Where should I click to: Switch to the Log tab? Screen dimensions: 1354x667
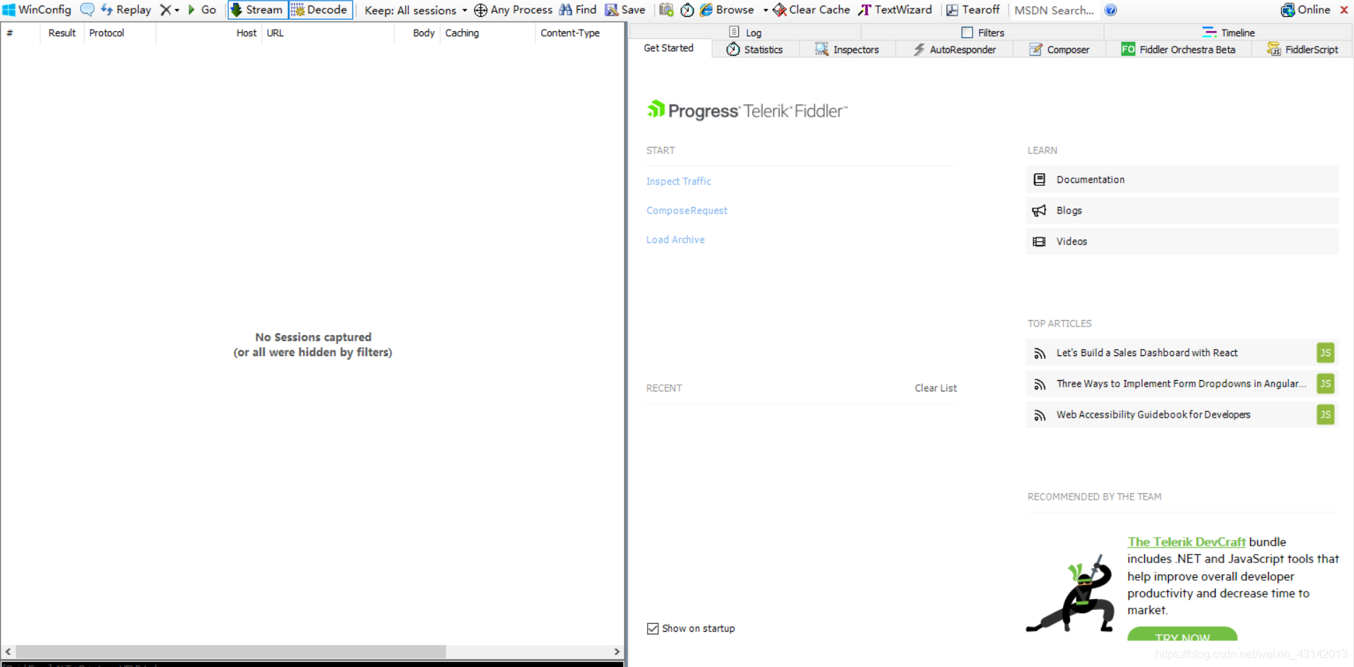pos(745,33)
